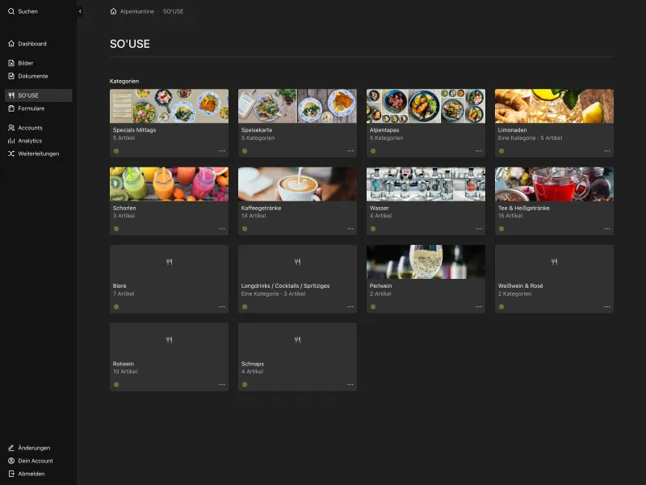
Task: Toggle the status dot on the Rotwein card
Action: pyautogui.click(x=117, y=385)
